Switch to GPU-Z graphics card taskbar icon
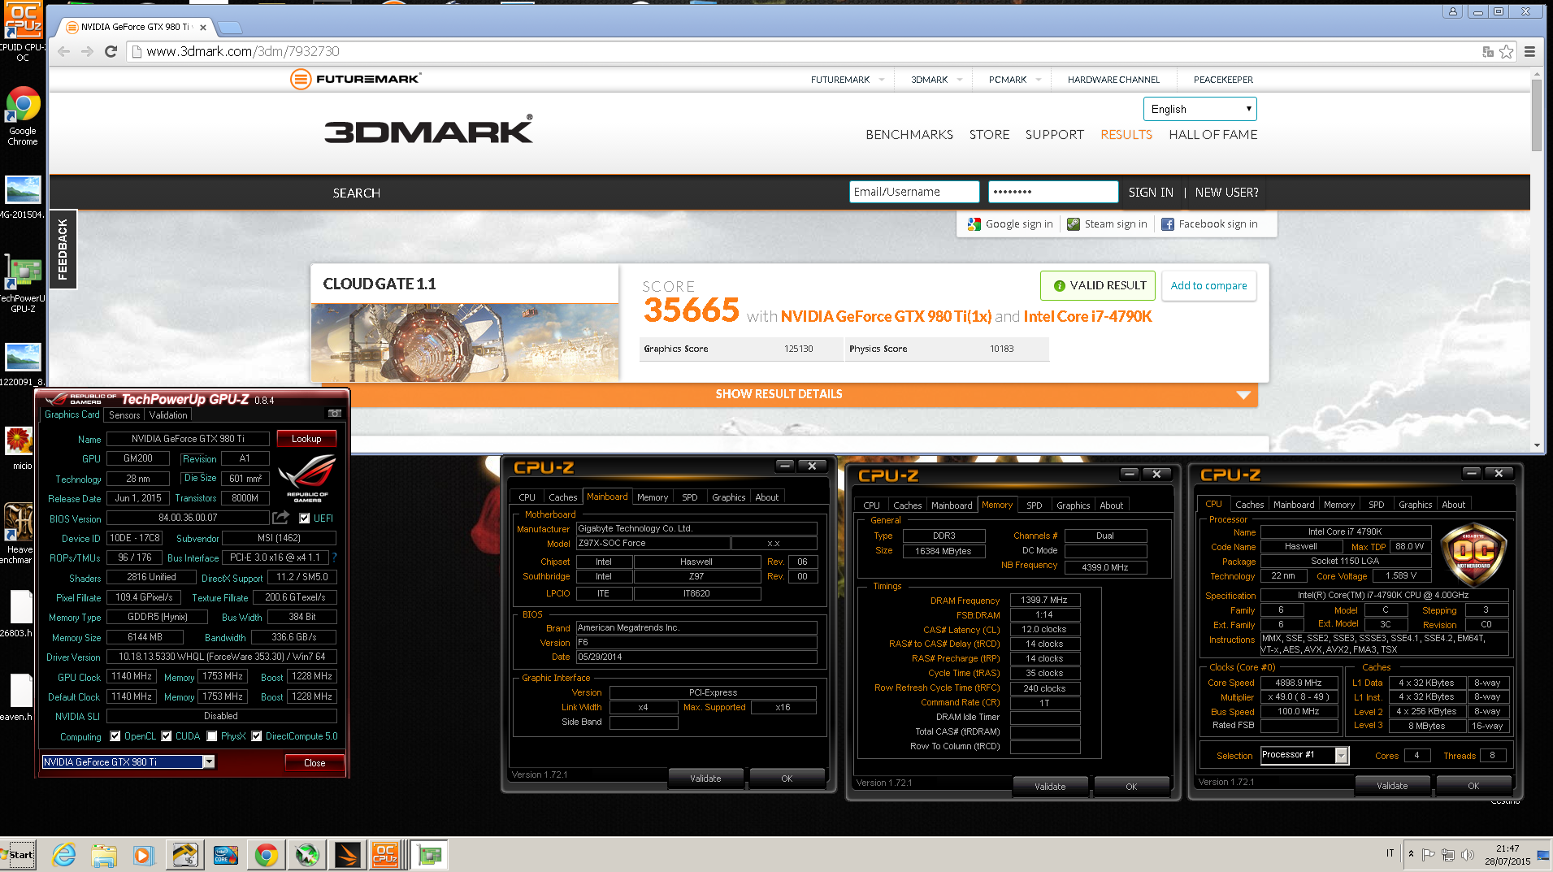Viewport: 1553px width, 872px height. coord(429,854)
